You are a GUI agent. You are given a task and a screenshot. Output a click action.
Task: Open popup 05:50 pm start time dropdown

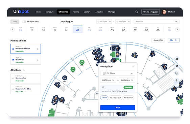pyautogui.click(x=108, y=80)
